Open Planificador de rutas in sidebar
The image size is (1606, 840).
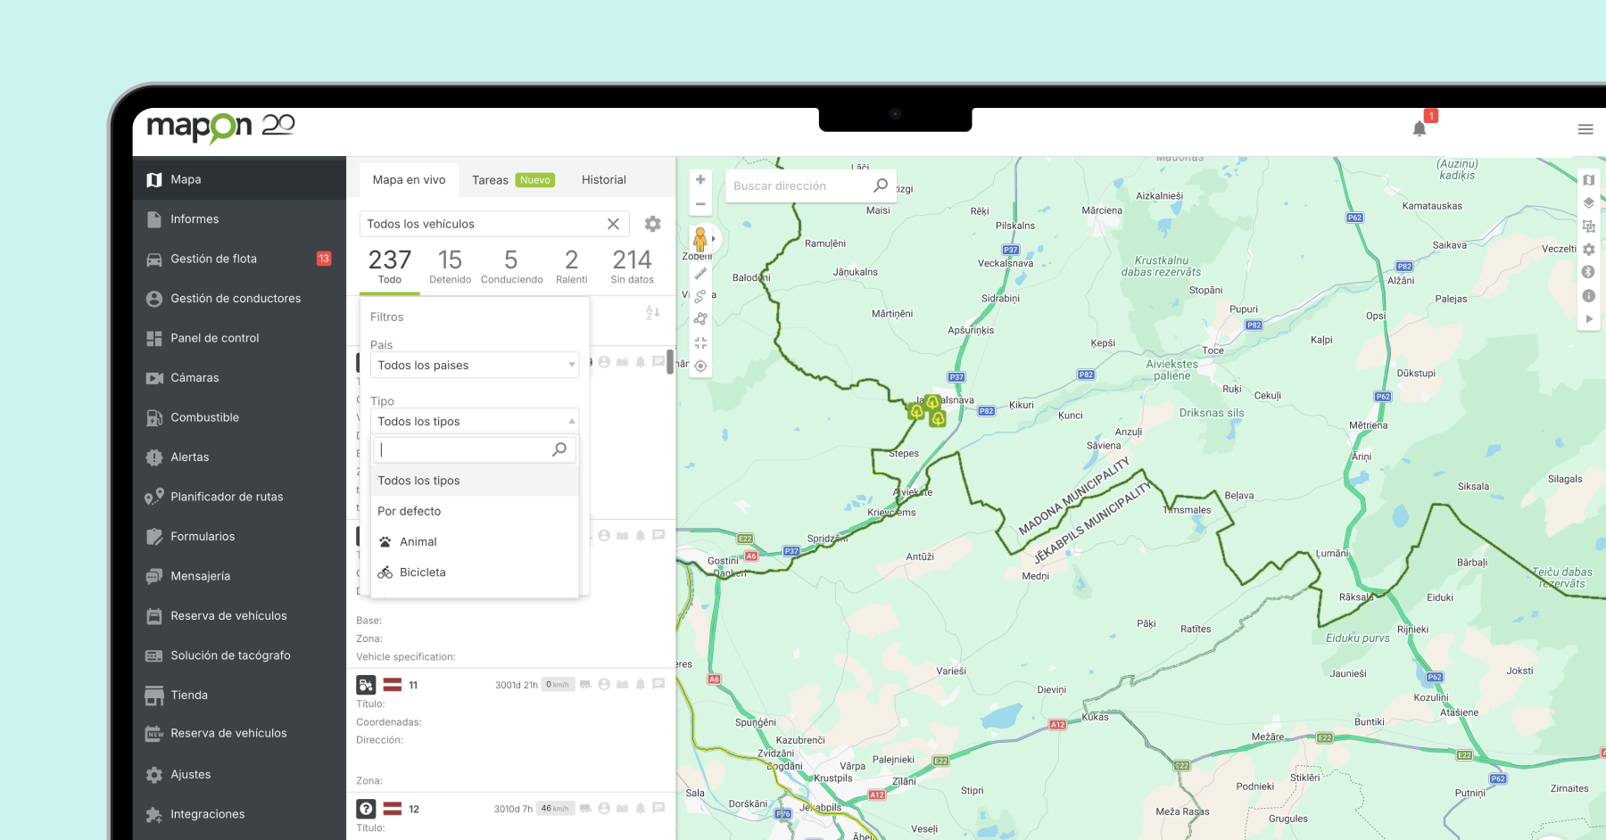[239, 497]
